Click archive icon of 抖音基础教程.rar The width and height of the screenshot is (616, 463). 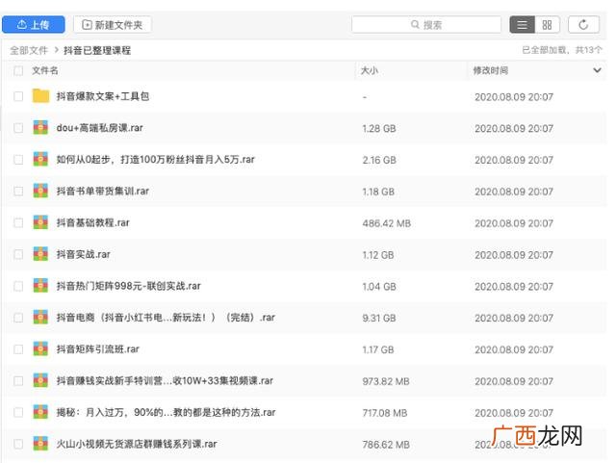(40, 222)
